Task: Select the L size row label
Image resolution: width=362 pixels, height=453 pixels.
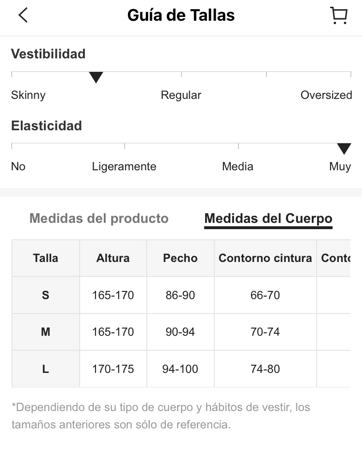Action: pos(46,369)
